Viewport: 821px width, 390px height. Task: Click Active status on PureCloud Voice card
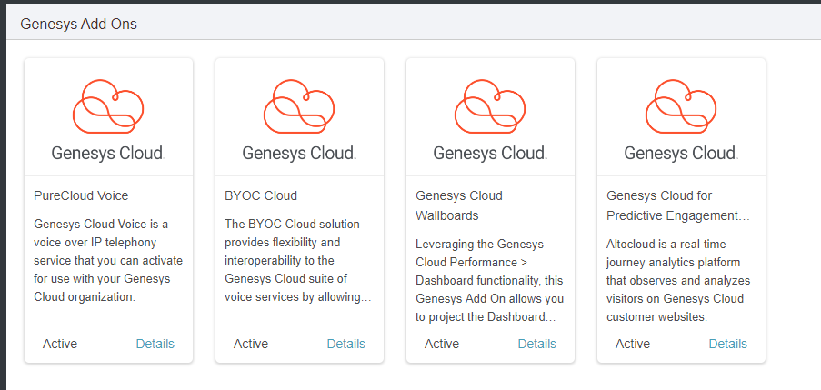tap(60, 344)
